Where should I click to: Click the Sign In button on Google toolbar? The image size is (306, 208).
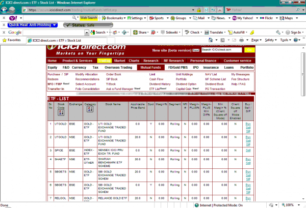tap(295, 33)
